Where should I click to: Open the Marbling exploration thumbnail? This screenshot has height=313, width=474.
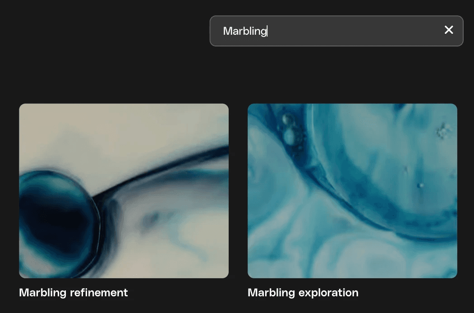[352, 191]
